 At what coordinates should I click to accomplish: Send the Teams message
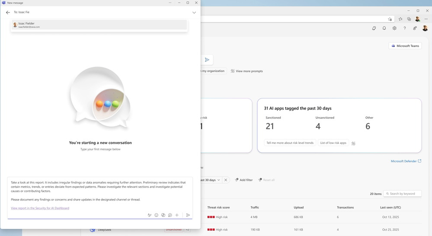[188, 215]
